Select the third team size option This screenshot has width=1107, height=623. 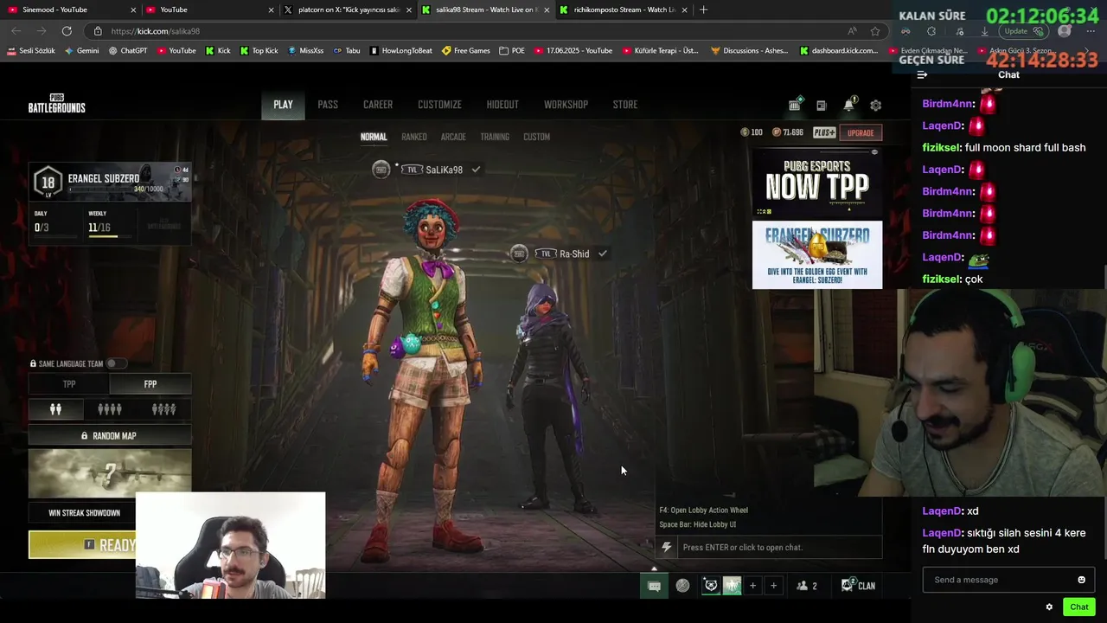tap(163, 409)
